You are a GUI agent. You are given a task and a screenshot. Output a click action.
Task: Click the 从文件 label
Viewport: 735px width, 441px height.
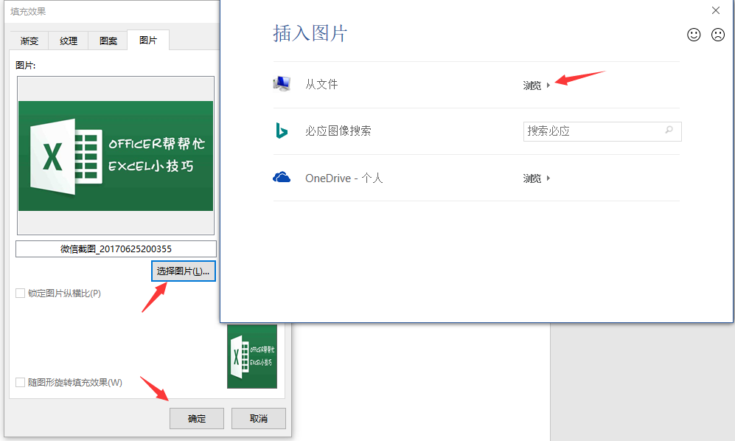click(321, 85)
